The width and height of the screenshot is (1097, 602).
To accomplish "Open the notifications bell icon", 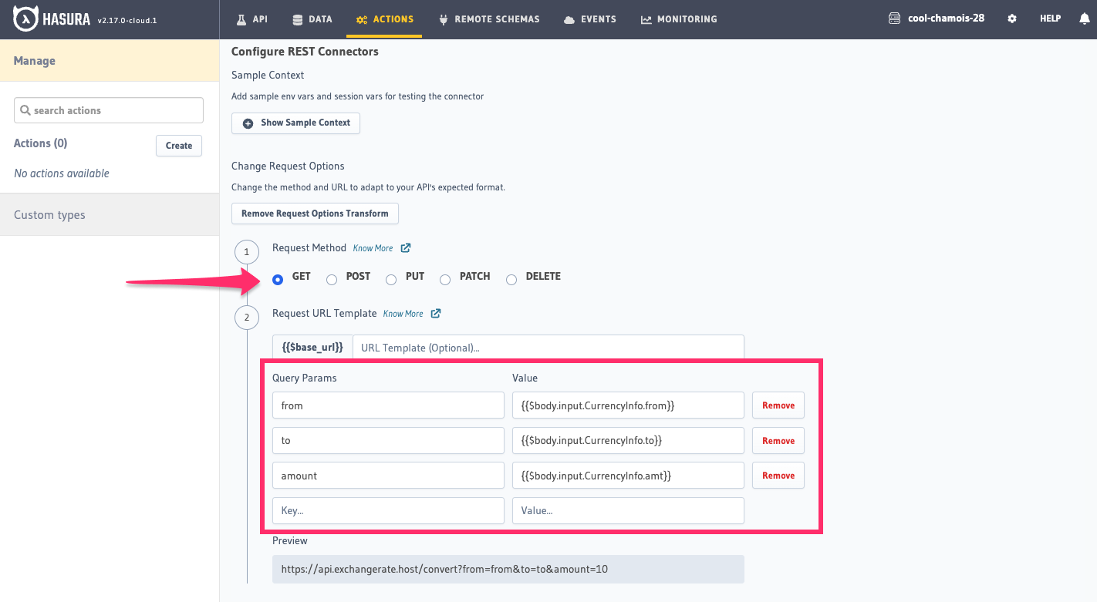I will 1085,18.
